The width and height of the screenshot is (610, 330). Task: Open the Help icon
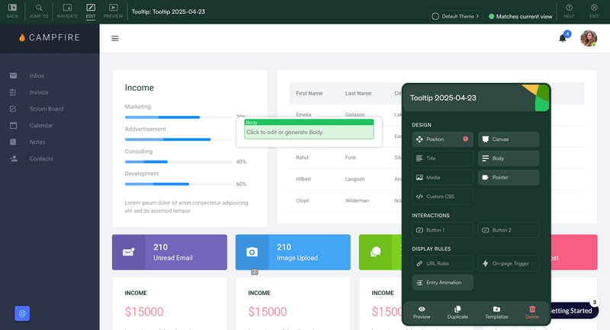(569, 11)
